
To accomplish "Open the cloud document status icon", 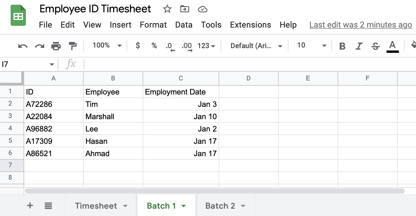I will 202,9.
